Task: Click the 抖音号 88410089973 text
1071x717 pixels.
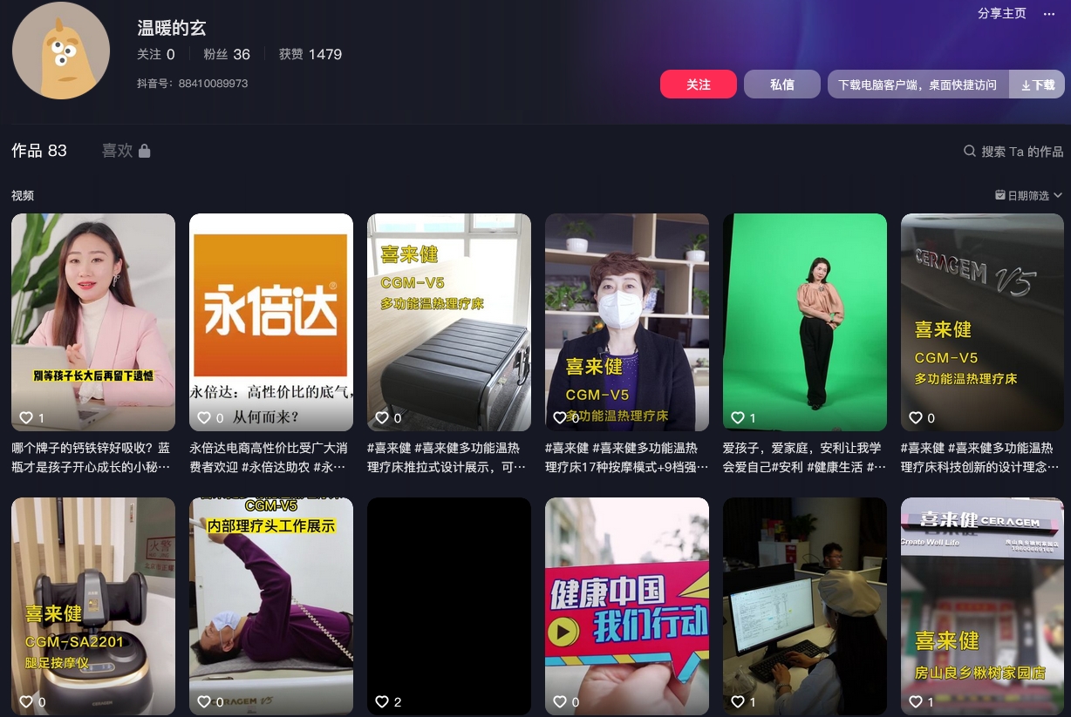Action: click(193, 84)
